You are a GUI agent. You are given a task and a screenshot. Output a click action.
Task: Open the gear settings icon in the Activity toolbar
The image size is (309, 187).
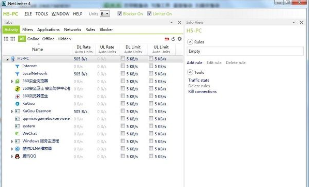pyautogui.click(x=179, y=39)
